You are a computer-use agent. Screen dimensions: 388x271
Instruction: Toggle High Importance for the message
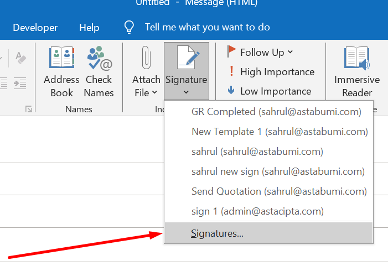271,72
